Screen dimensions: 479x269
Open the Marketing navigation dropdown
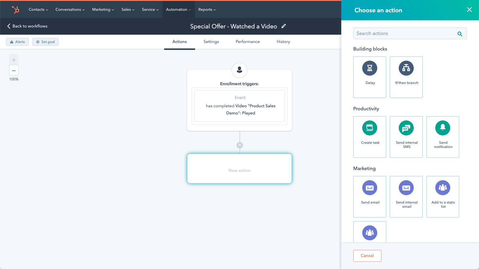102,9
